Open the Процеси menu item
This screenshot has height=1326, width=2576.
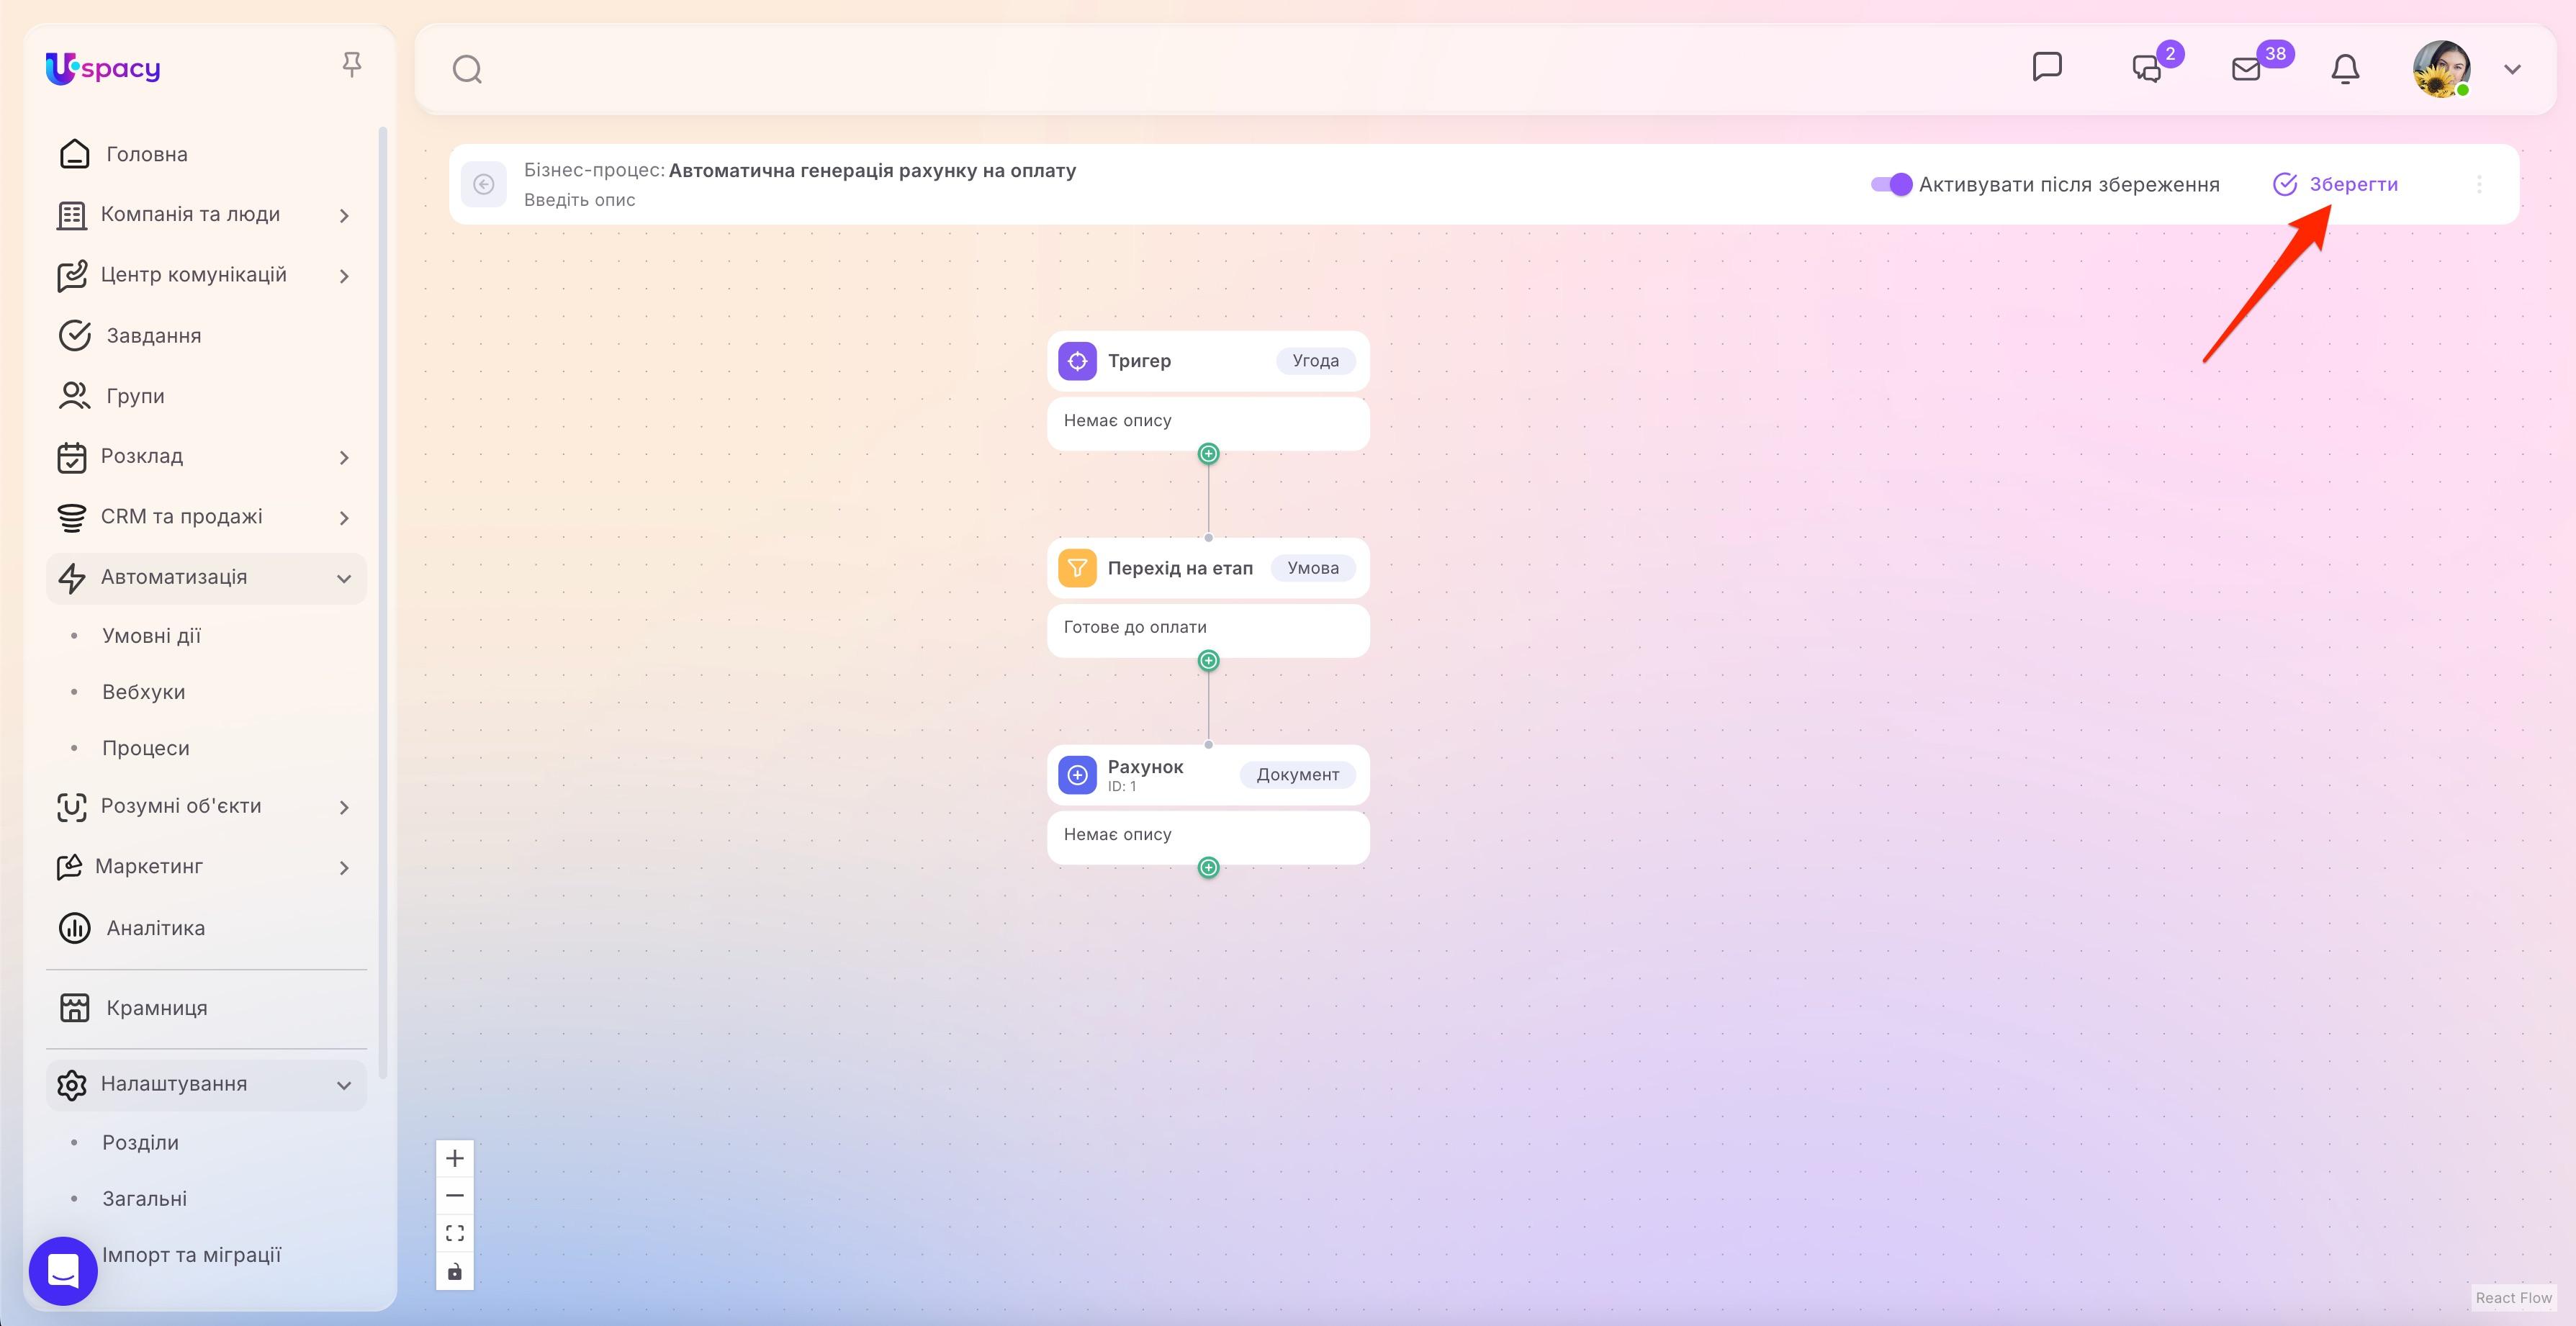[146, 748]
